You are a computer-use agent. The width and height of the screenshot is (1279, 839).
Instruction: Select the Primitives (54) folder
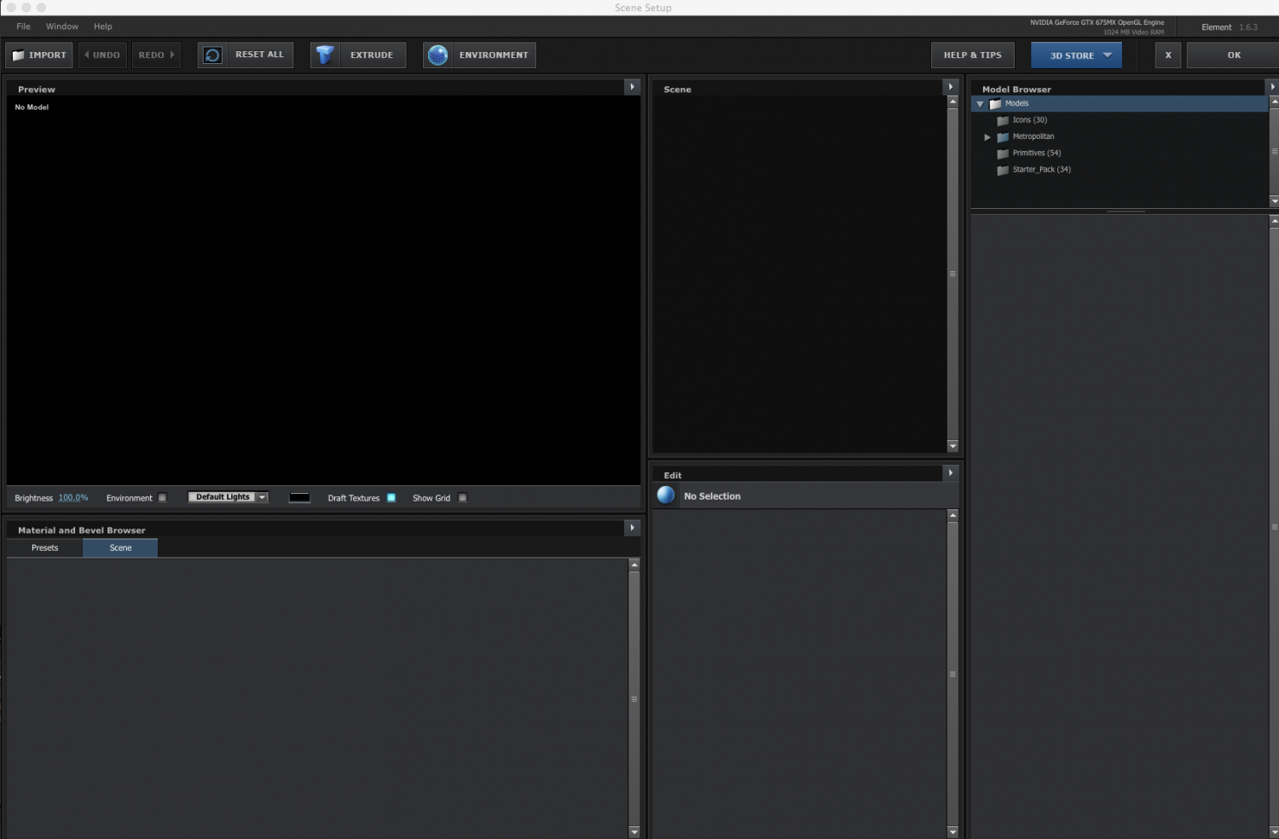[x=1036, y=153]
